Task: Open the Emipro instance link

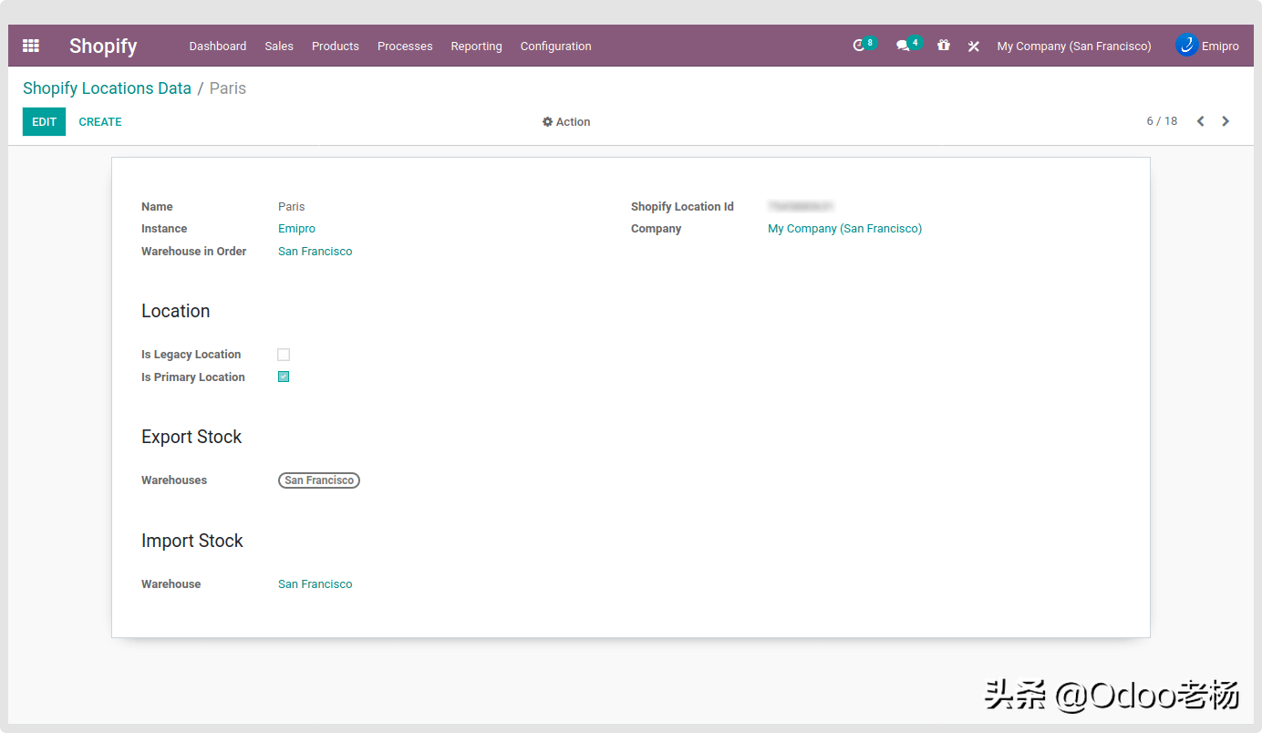Action: tap(296, 229)
